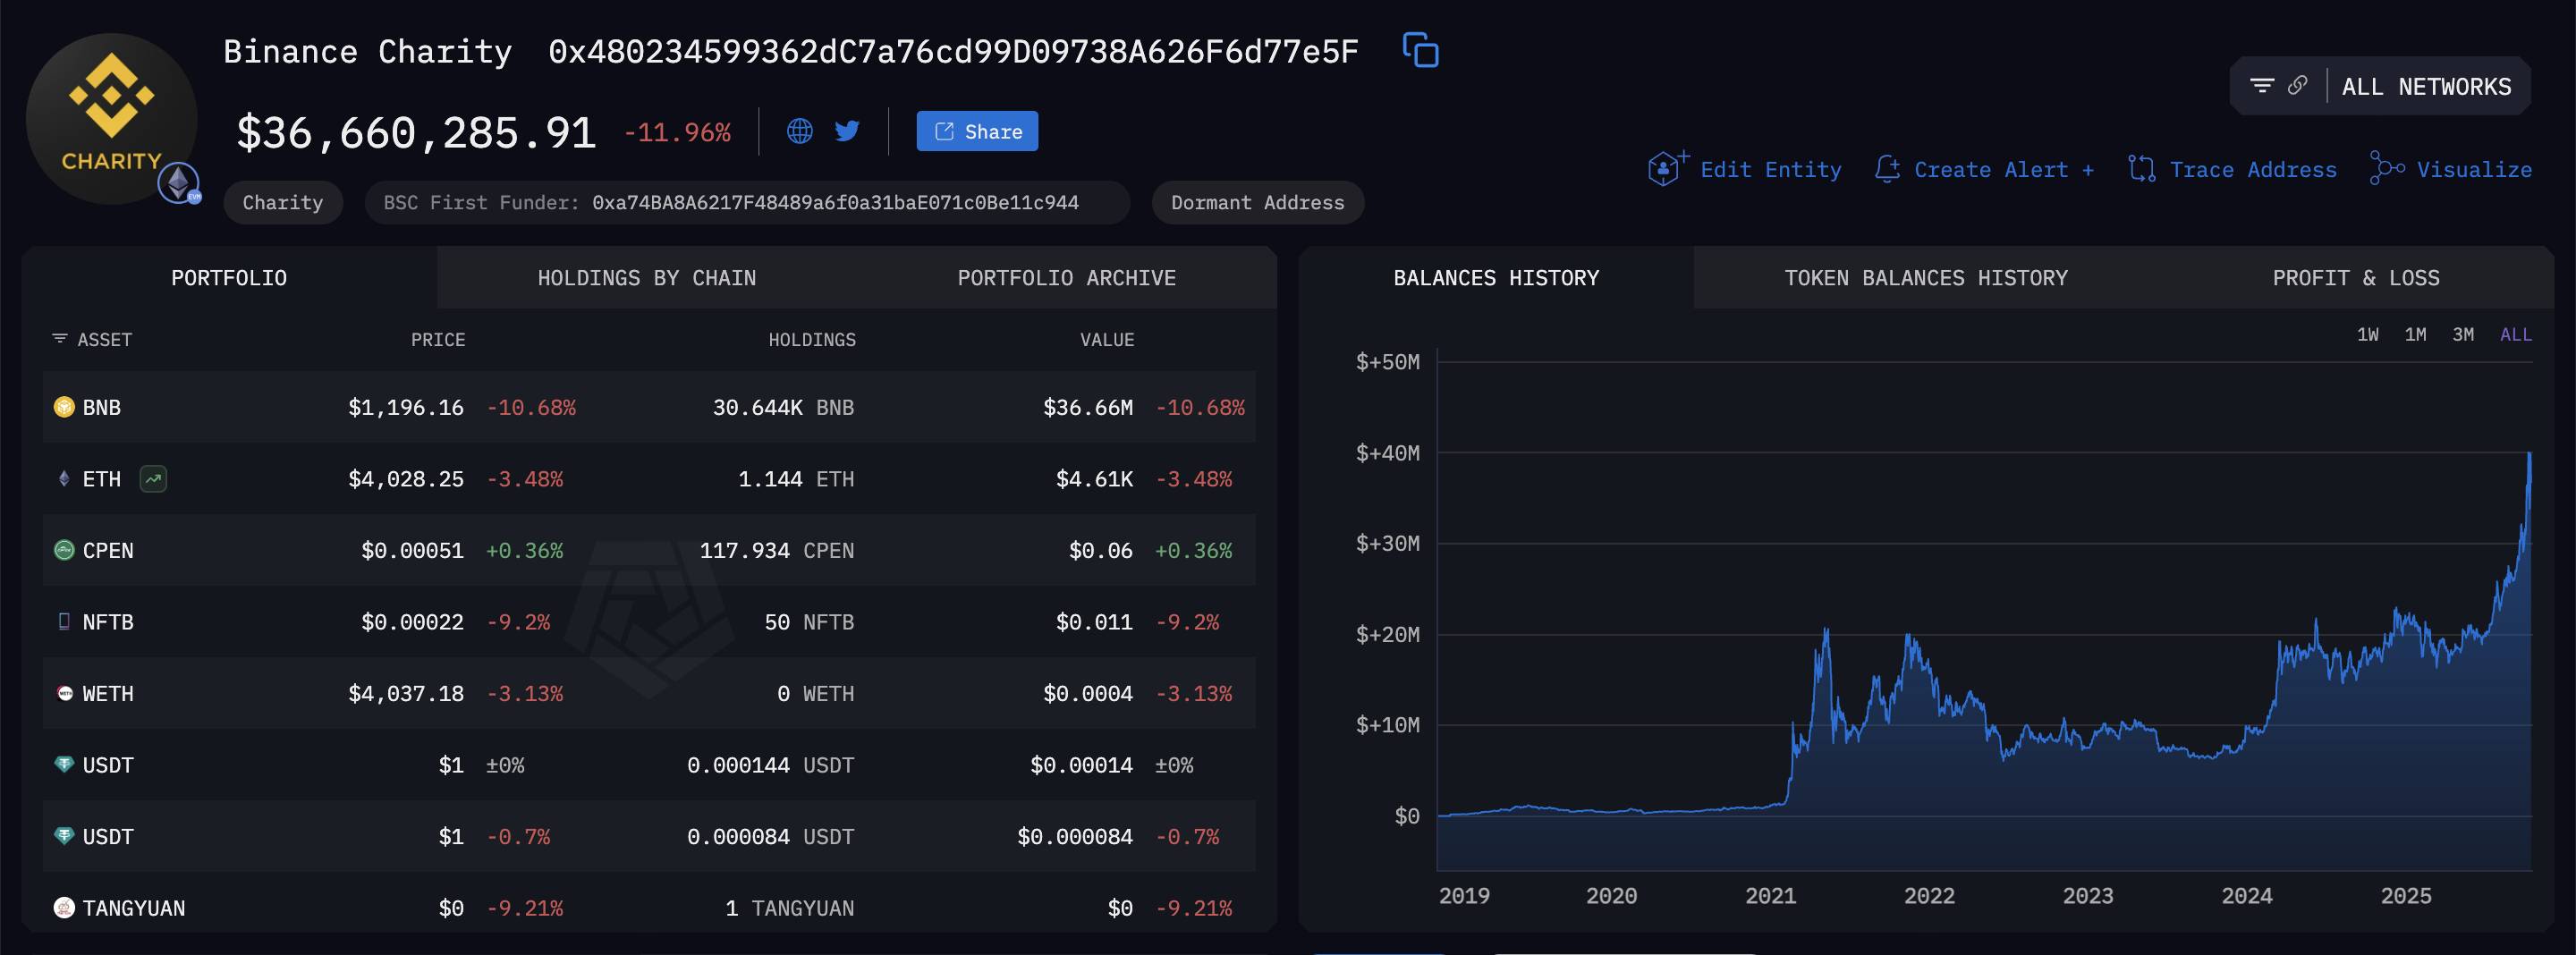Open the Edit Entity option
2576x955 pixels.
pos(1746,170)
